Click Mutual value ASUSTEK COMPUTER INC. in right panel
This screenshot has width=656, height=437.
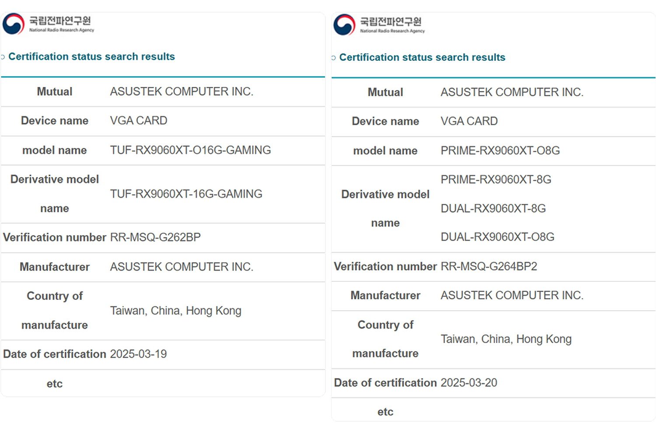coord(512,92)
